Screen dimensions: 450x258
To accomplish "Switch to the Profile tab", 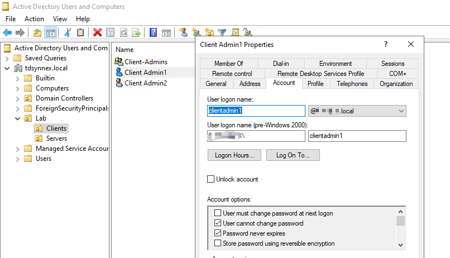I will point(315,84).
